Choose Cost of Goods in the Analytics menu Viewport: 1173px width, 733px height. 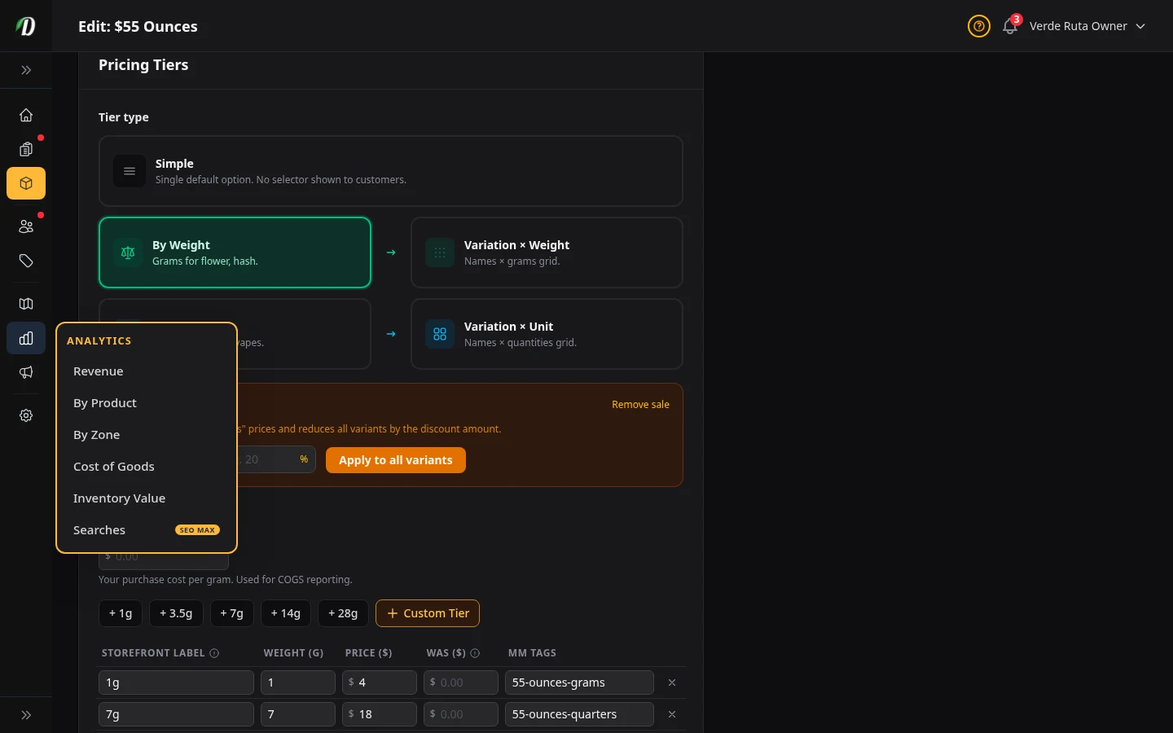click(114, 466)
